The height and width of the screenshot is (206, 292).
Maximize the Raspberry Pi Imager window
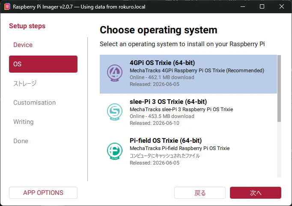click(262, 6)
